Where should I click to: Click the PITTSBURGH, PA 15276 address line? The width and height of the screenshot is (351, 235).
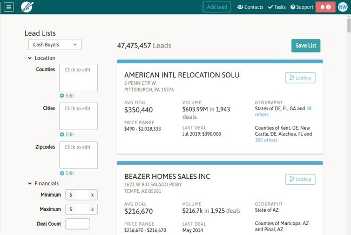149,90
